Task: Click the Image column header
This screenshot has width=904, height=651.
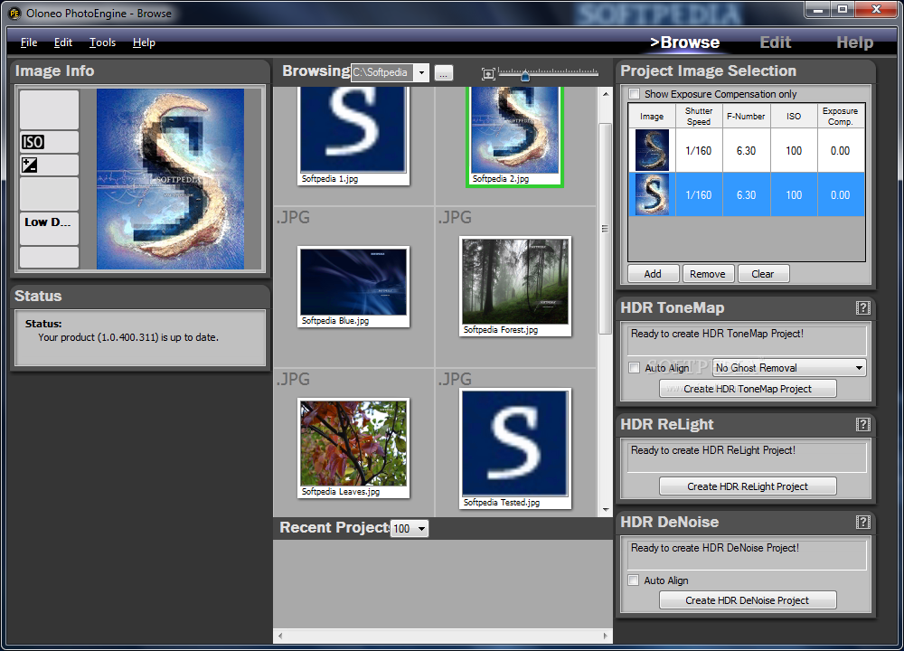Action: point(652,116)
